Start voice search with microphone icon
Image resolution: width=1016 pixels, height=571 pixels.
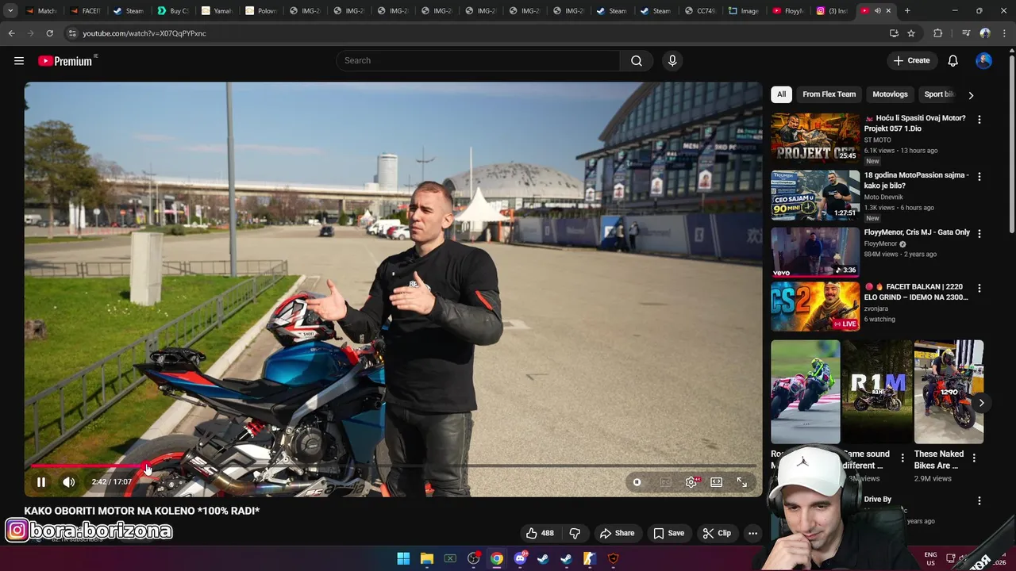click(x=672, y=61)
